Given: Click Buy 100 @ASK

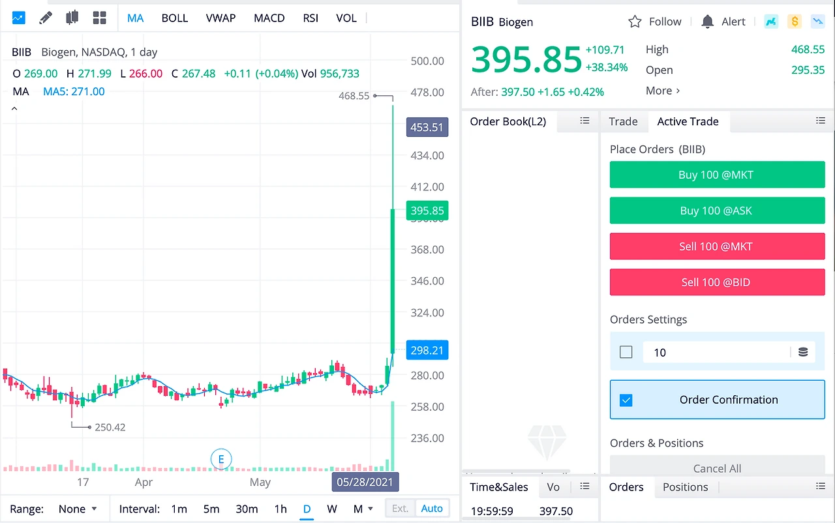Looking at the screenshot, I should click(x=717, y=211).
